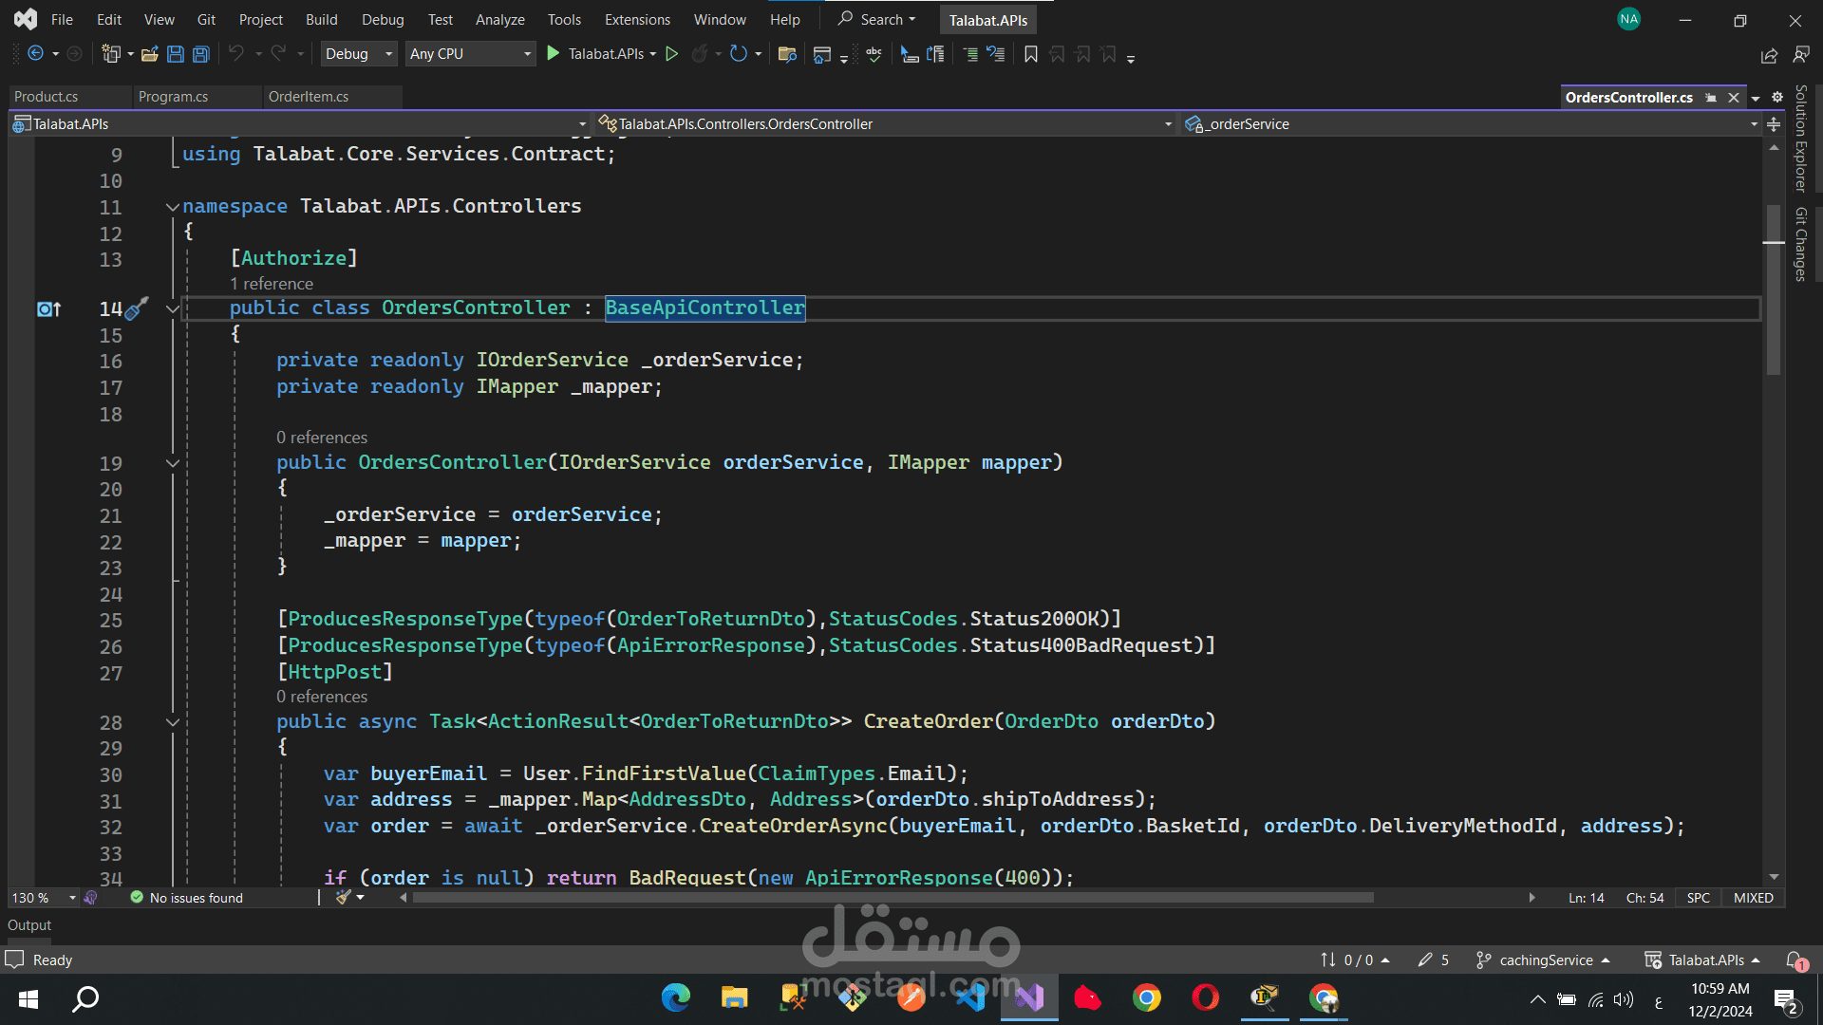The width and height of the screenshot is (1823, 1025).
Task: Collapse the constructor block on line 19
Action: click(173, 463)
